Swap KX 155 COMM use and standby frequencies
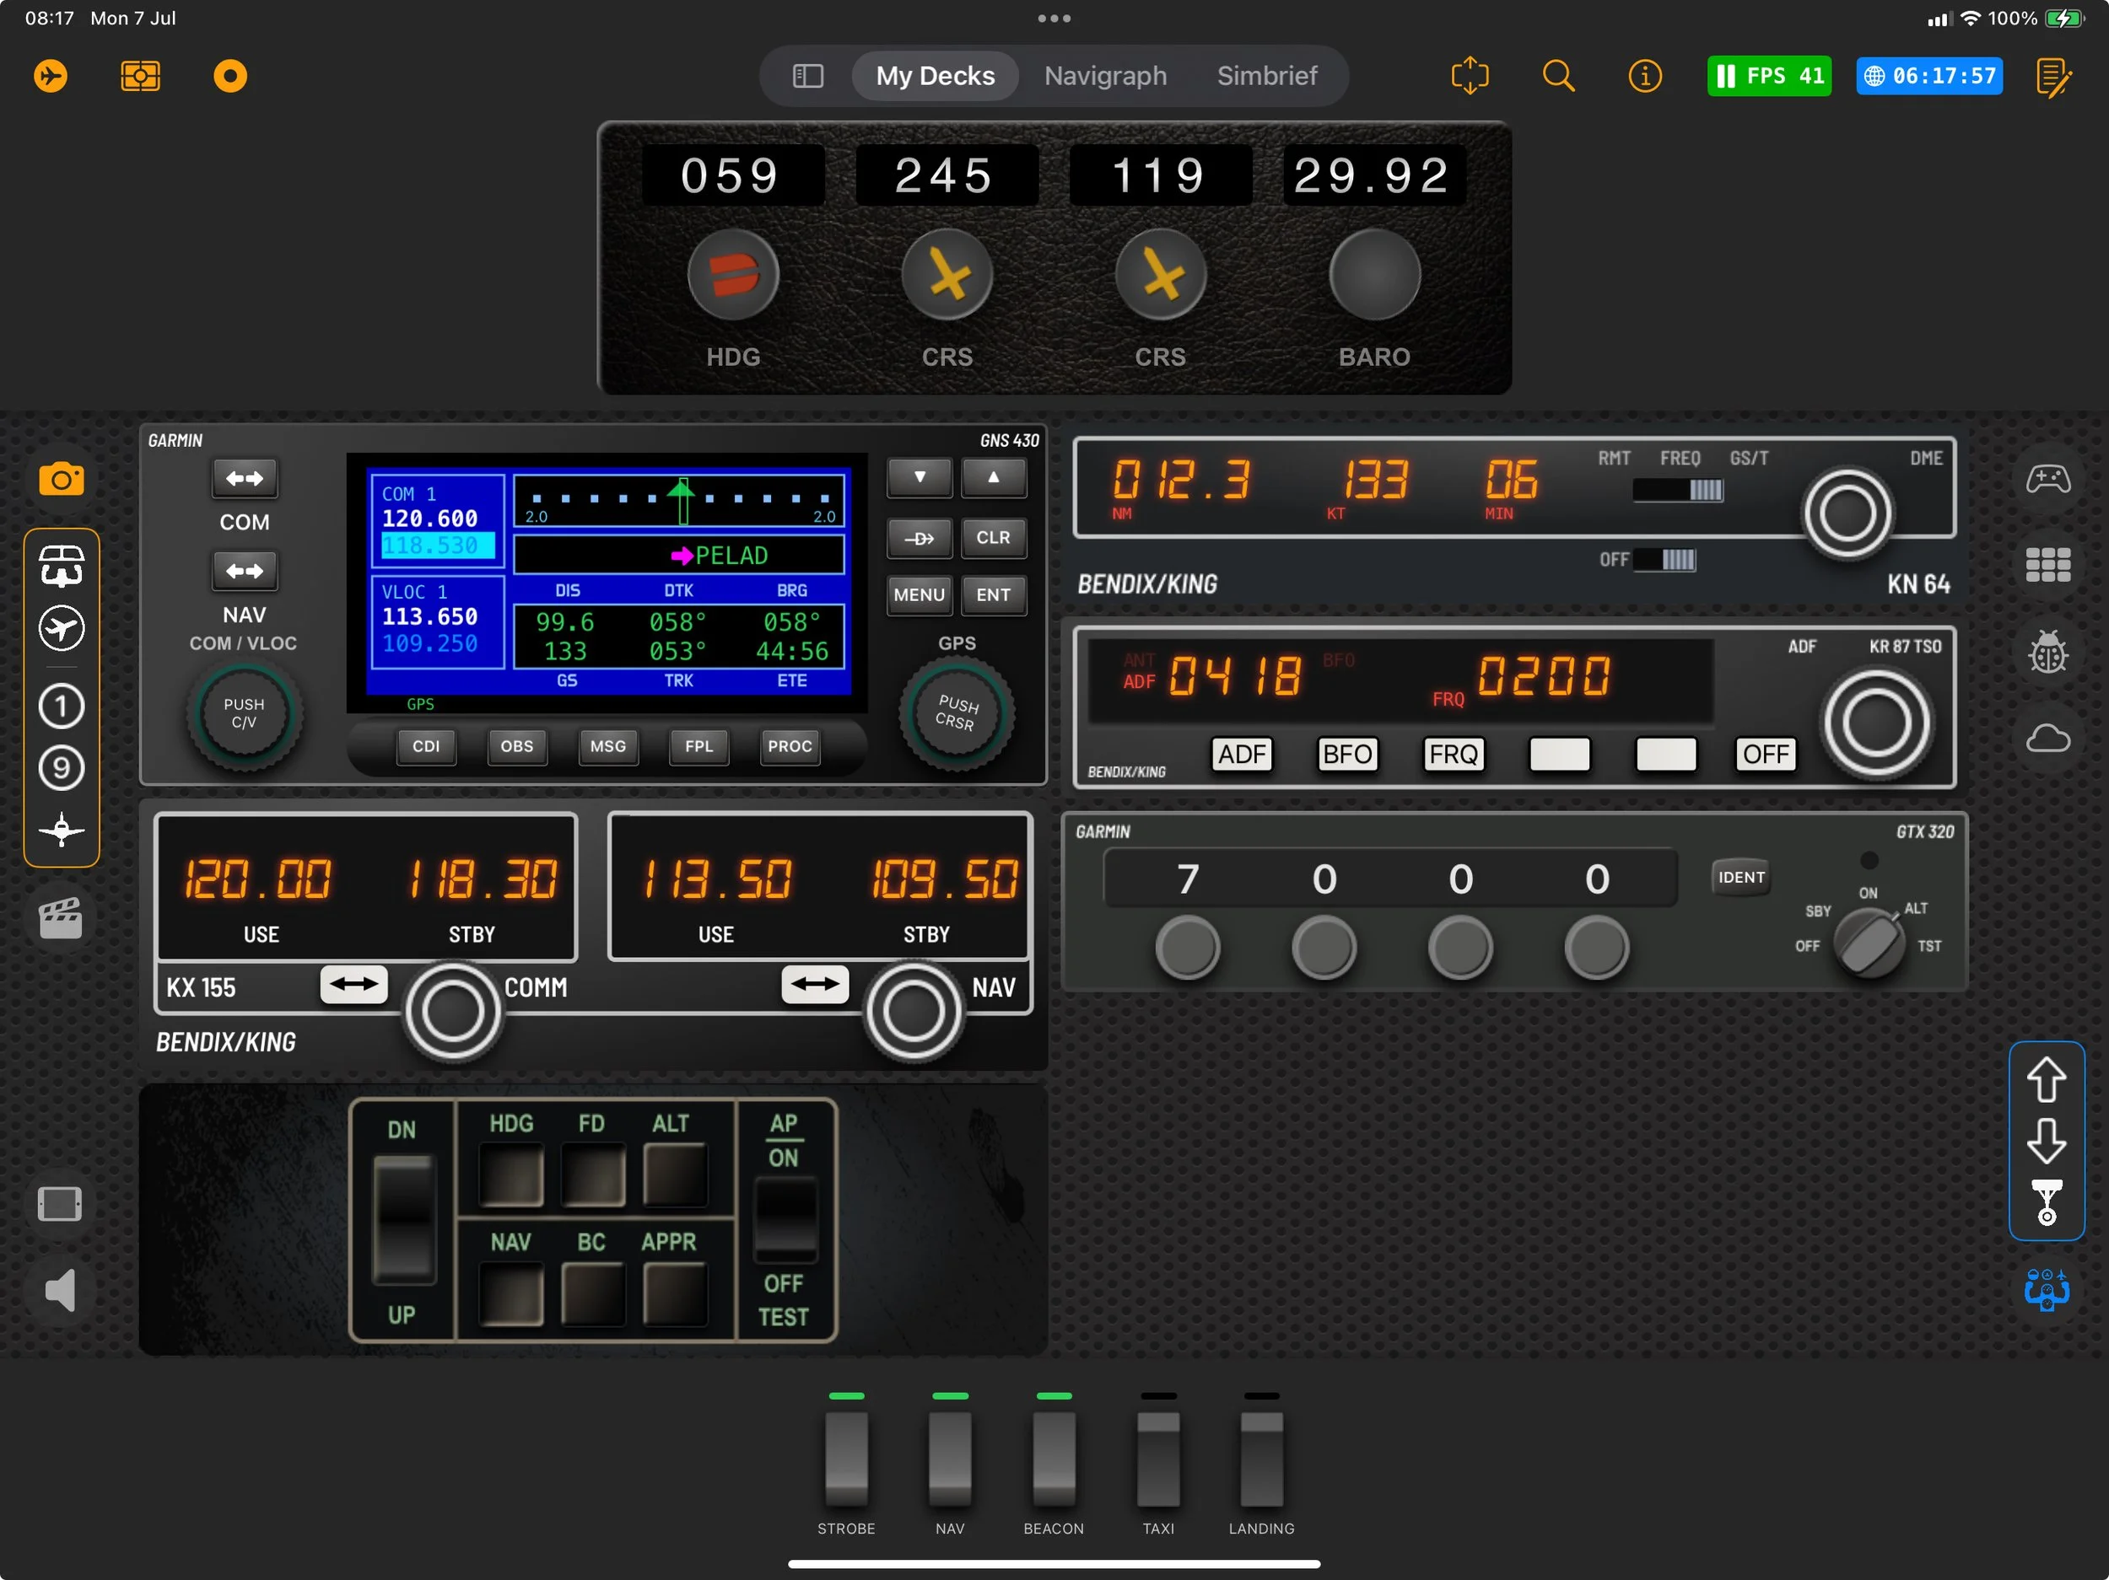 click(x=353, y=985)
